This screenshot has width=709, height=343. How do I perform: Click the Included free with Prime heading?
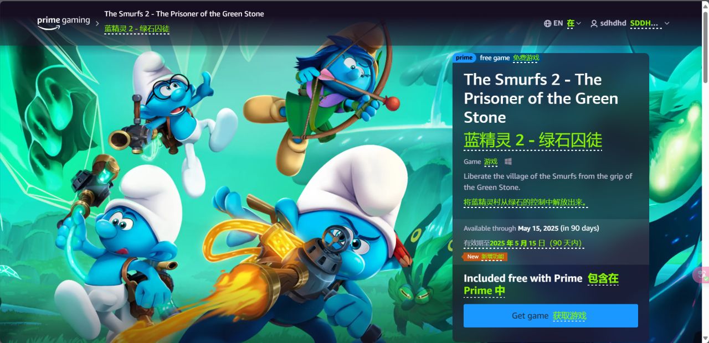(523, 278)
